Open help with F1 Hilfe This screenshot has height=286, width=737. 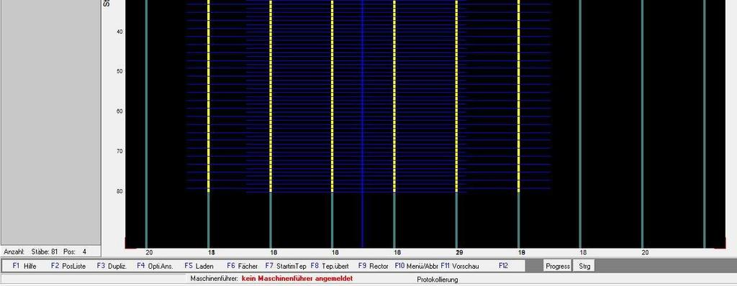(x=24, y=266)
